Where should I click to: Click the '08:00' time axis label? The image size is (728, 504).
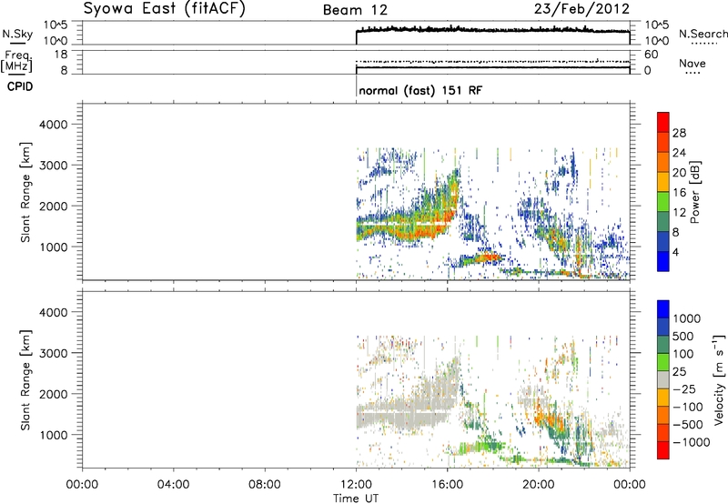click(265, 485)
